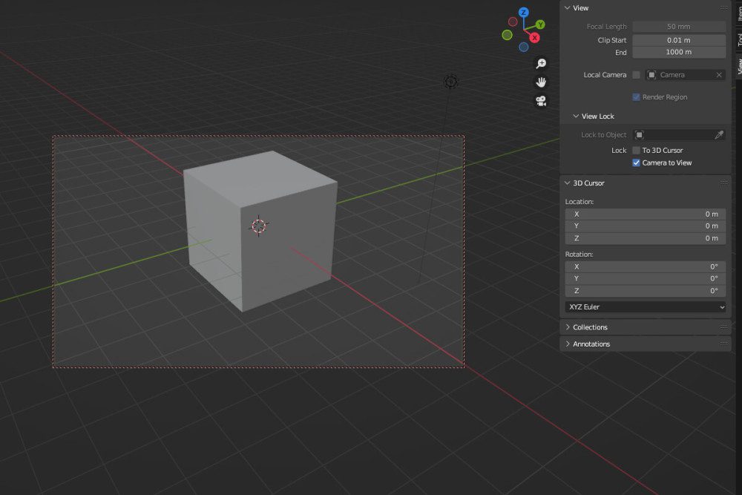
Task: Disable Camera to View checkbox
Action: click(x=636, y=163)
